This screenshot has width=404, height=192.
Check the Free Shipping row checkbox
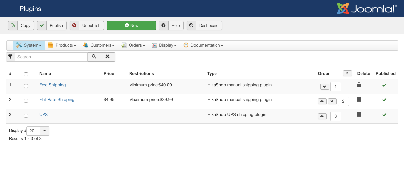coord(26,86)
